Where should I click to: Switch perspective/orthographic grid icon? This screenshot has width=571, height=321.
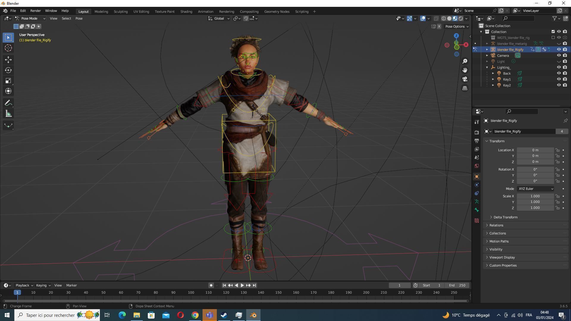click(465, 88)
